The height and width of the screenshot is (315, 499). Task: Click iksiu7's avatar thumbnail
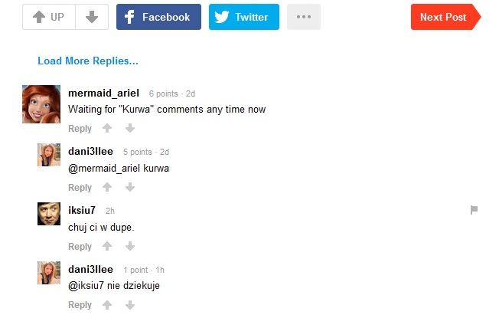[49, 214]
